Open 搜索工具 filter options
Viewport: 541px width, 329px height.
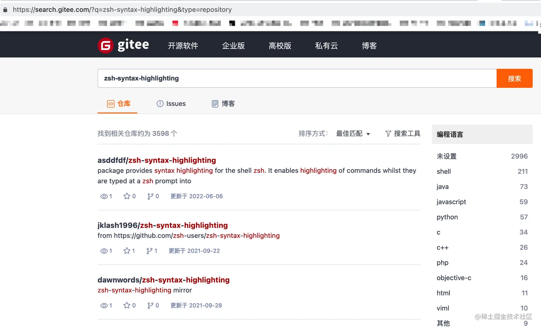[403, 134]
